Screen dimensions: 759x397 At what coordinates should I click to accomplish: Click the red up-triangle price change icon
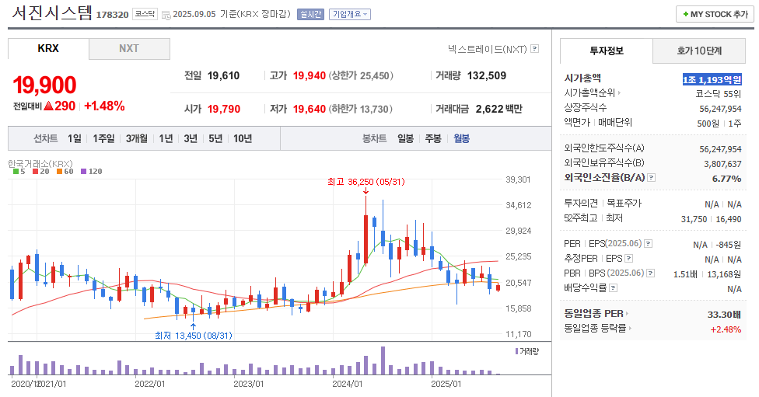(48, 106)
